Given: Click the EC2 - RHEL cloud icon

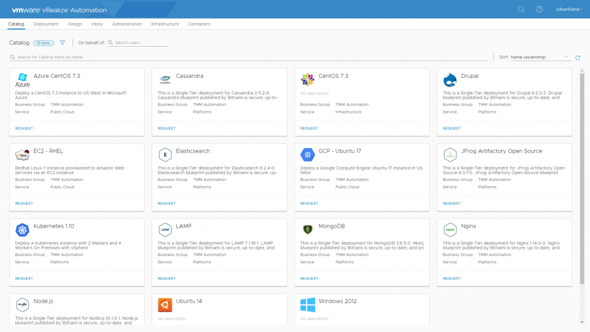Looking at the screenshot, I should (x=22, y=154).
